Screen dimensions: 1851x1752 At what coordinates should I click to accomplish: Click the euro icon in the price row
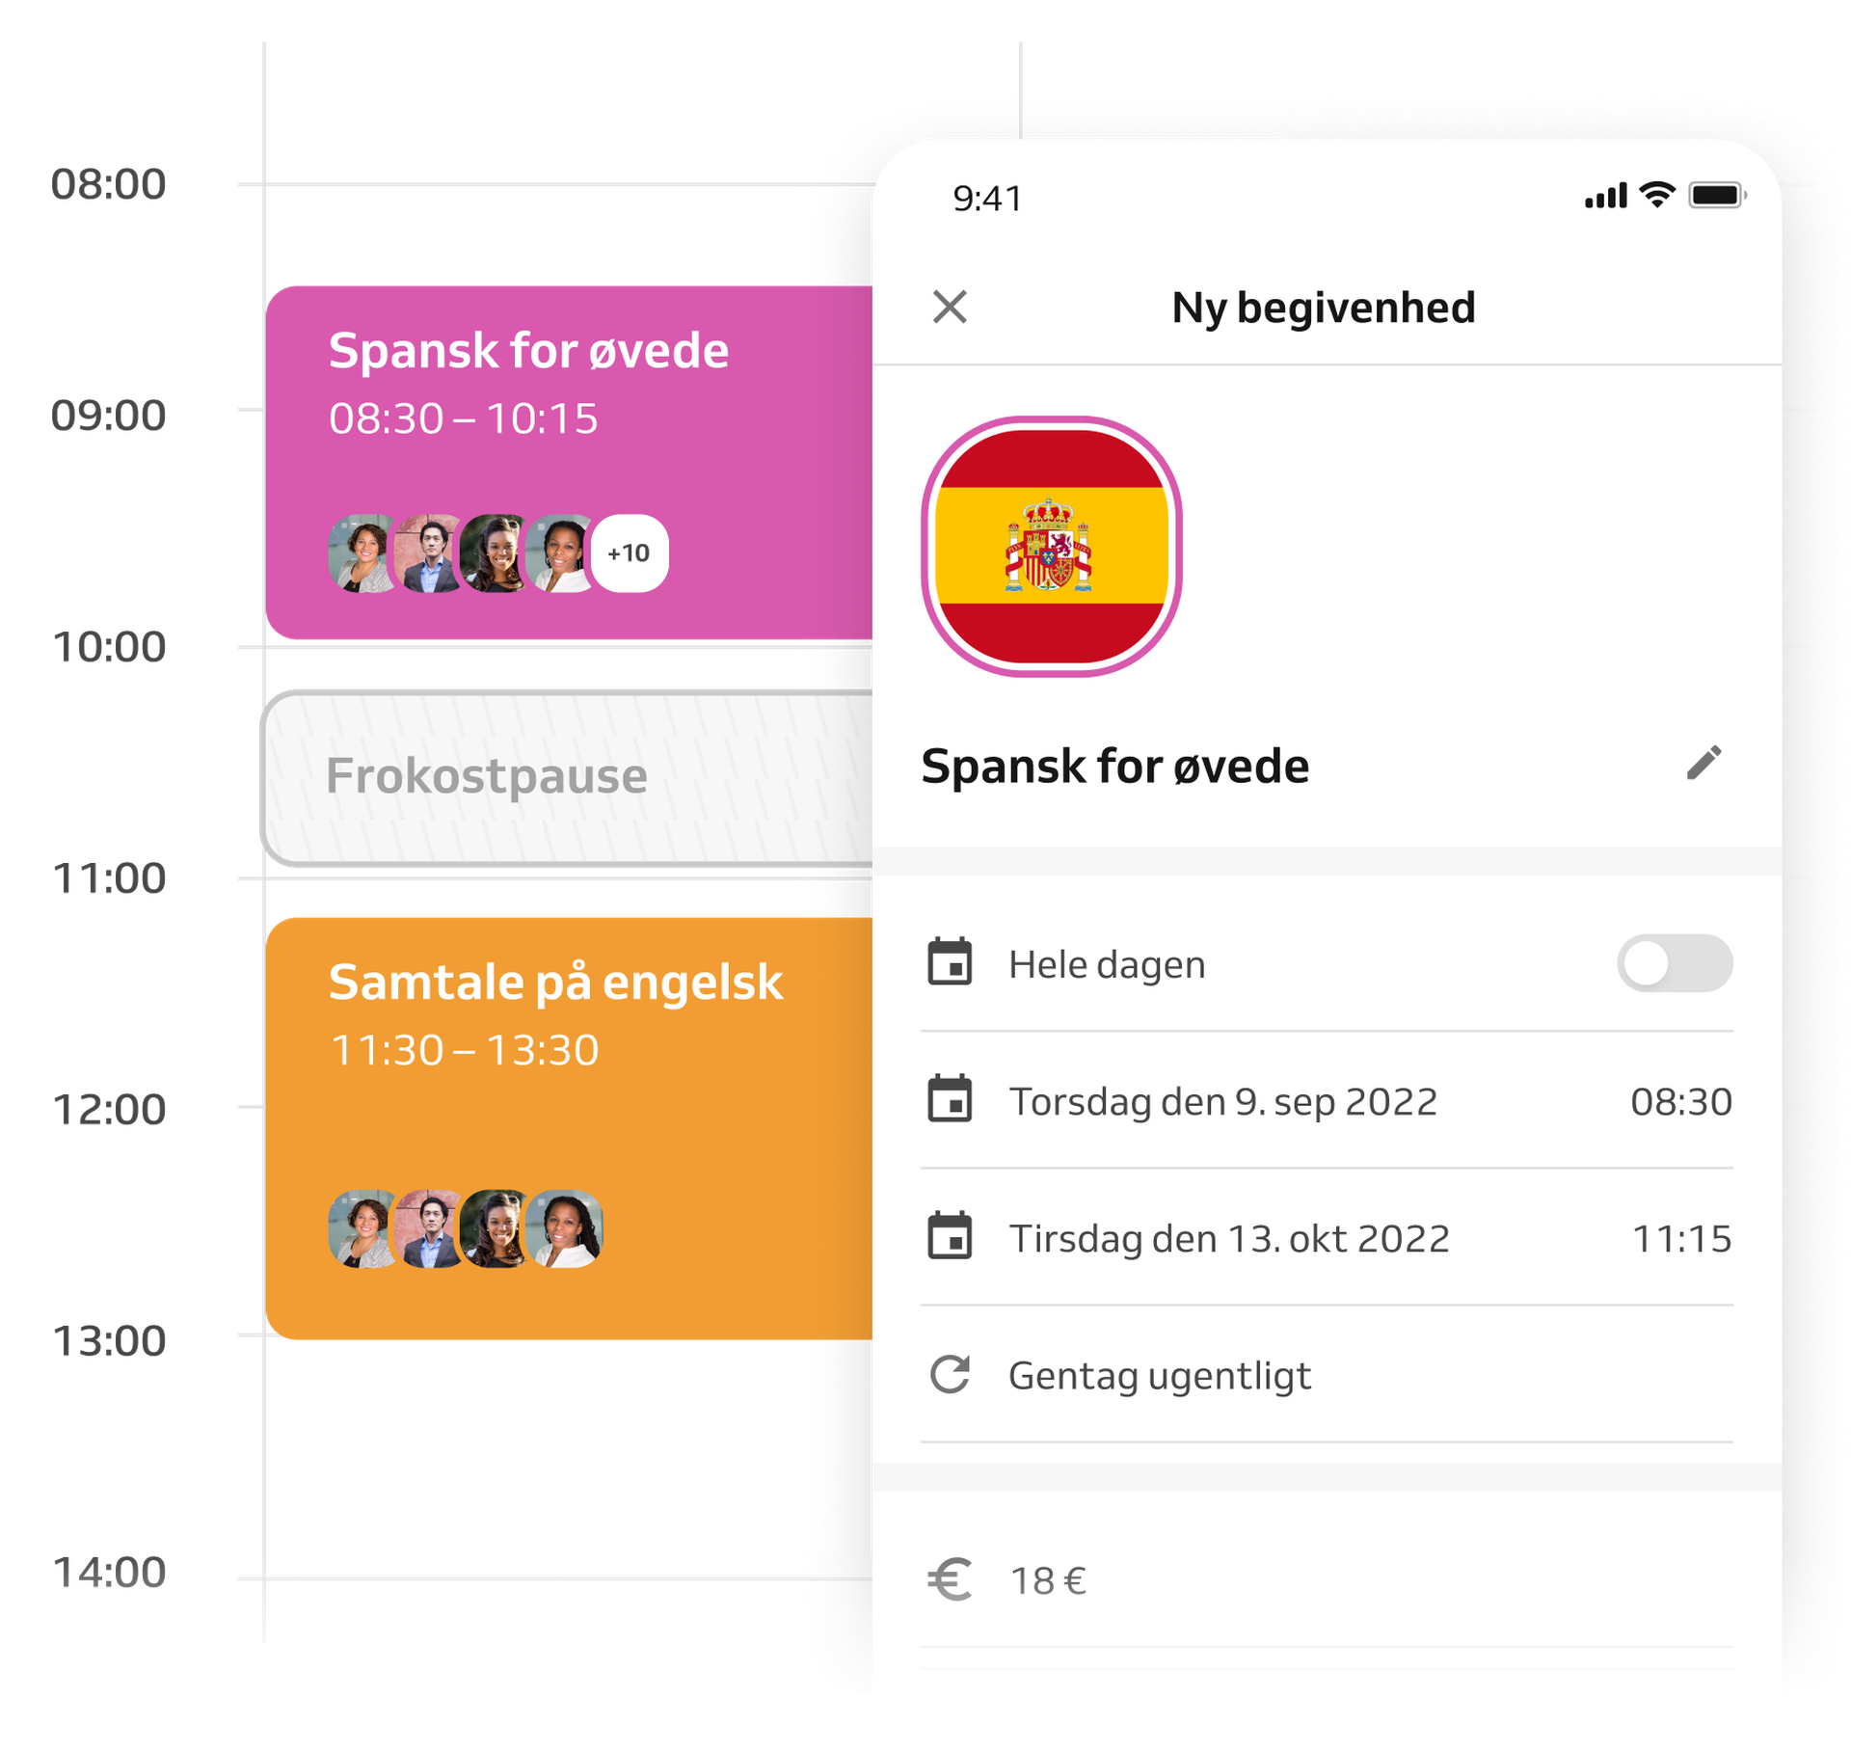(950, 1579)
